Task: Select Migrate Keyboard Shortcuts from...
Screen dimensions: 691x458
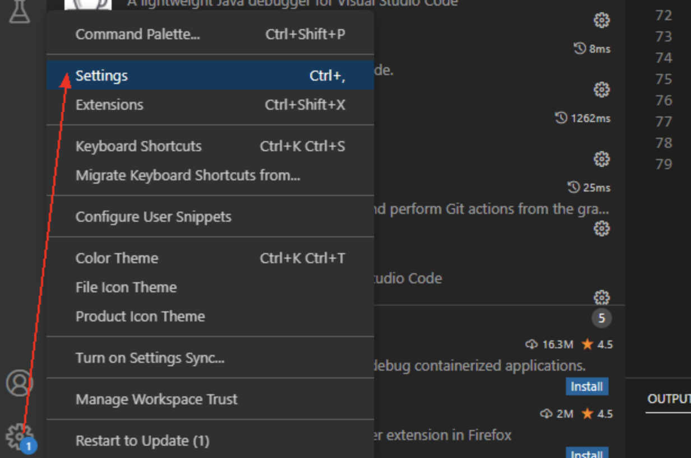Action: click(210, 175)
